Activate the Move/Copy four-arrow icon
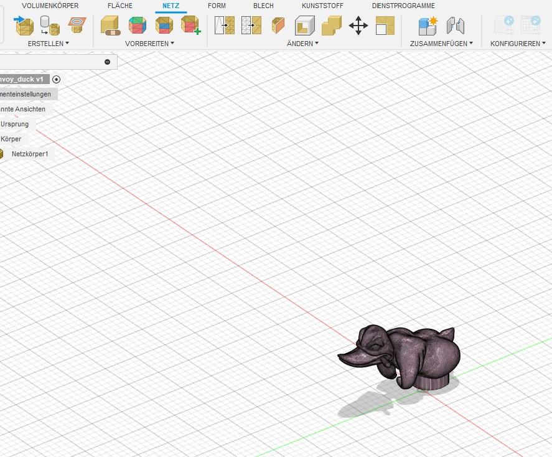Image resolution: width=552 pixels, height=457 pixels. [358, 26]
